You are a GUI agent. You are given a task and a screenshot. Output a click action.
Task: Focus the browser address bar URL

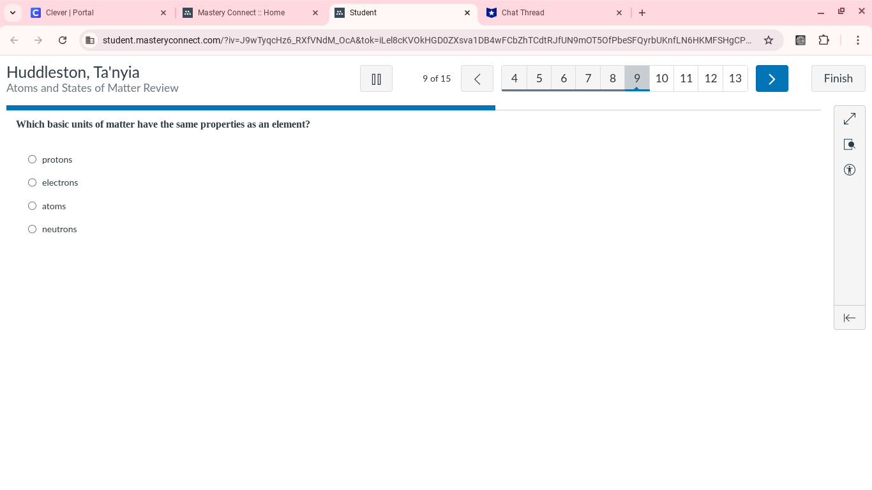[426, 40]
